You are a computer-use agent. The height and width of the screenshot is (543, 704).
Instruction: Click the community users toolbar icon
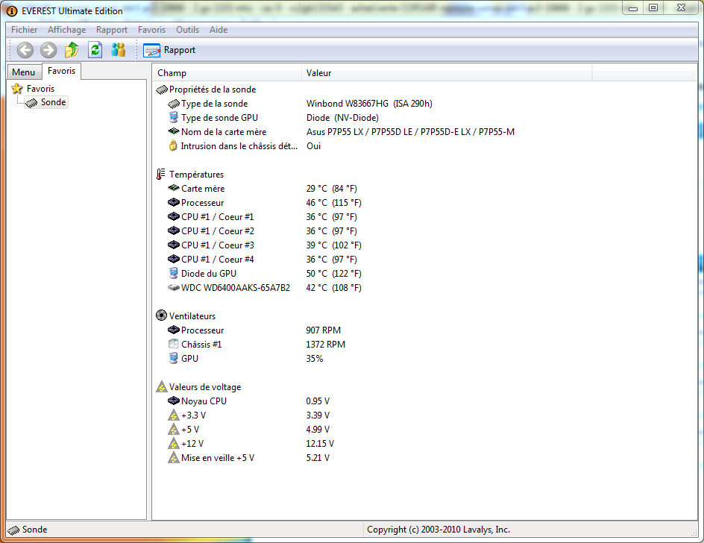118,49
